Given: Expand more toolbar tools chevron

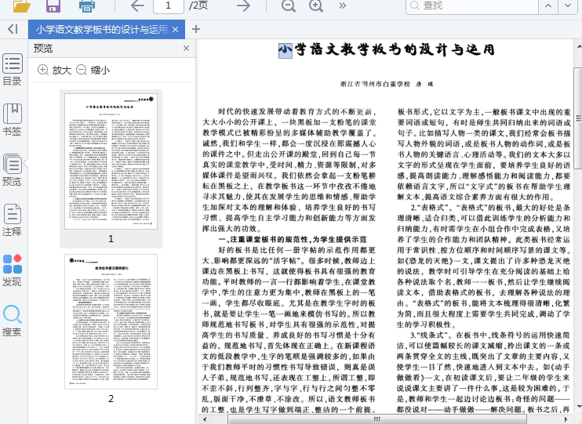Looking at the screenshot, I should point(343,6).
